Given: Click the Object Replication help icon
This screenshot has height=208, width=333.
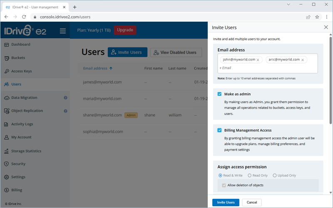Looking at the screenshot, I should 65,111.
